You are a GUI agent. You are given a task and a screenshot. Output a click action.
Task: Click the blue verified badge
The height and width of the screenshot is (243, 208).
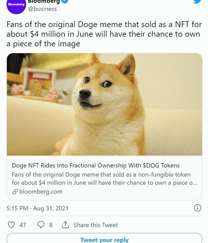click(x=64, y=1)
